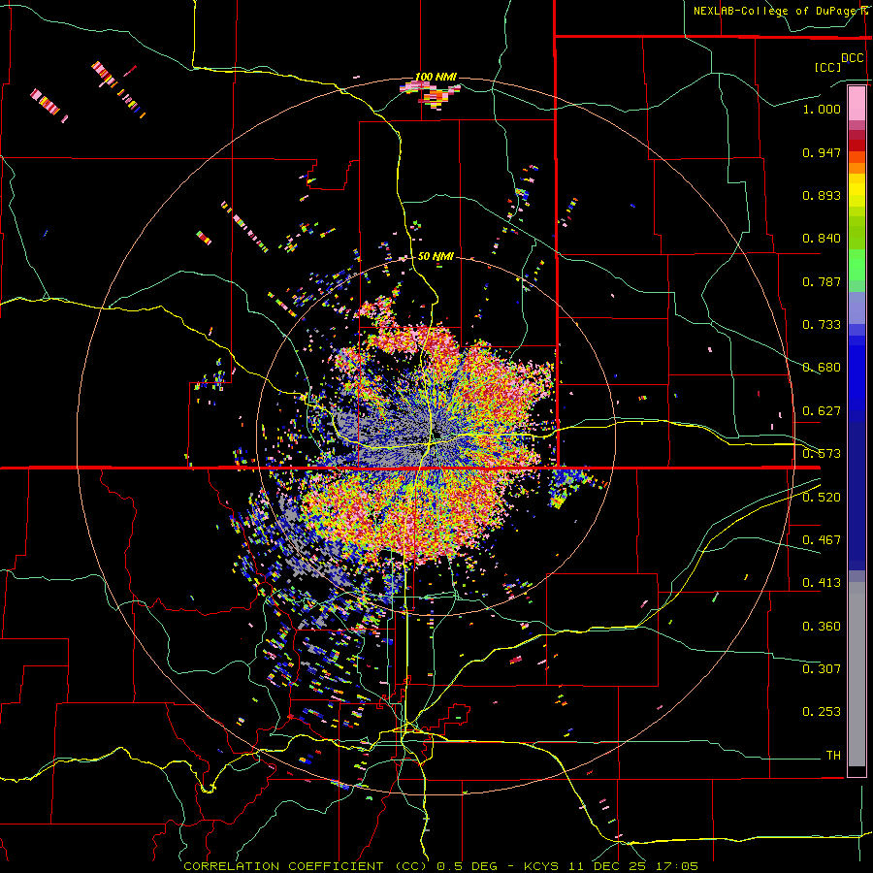Click the [CC] units label above the legend
Viewport: 873px width, 873px height.
coord(827,67)
